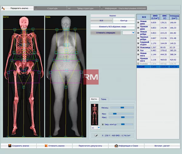Uncheck the Грудной отдел ROI checkbox
The image size is (182, 154).
138,43
